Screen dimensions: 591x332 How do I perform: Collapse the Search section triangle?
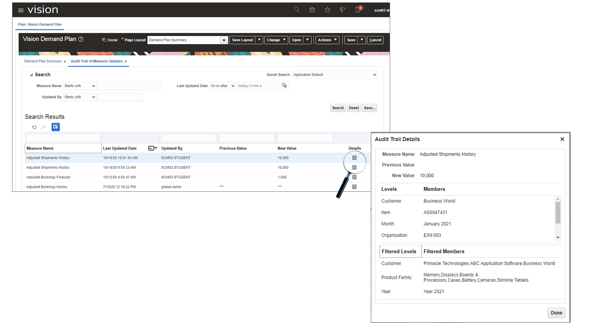click(31, 75)
